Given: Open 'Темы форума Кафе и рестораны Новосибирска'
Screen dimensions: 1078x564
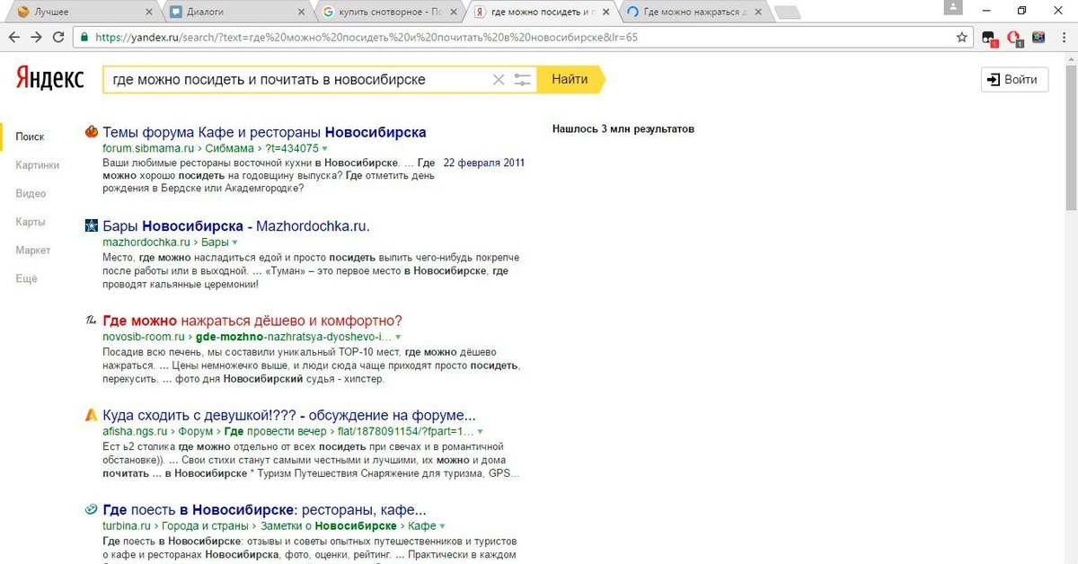Looking at the screenshot, I should coord(265,132).
